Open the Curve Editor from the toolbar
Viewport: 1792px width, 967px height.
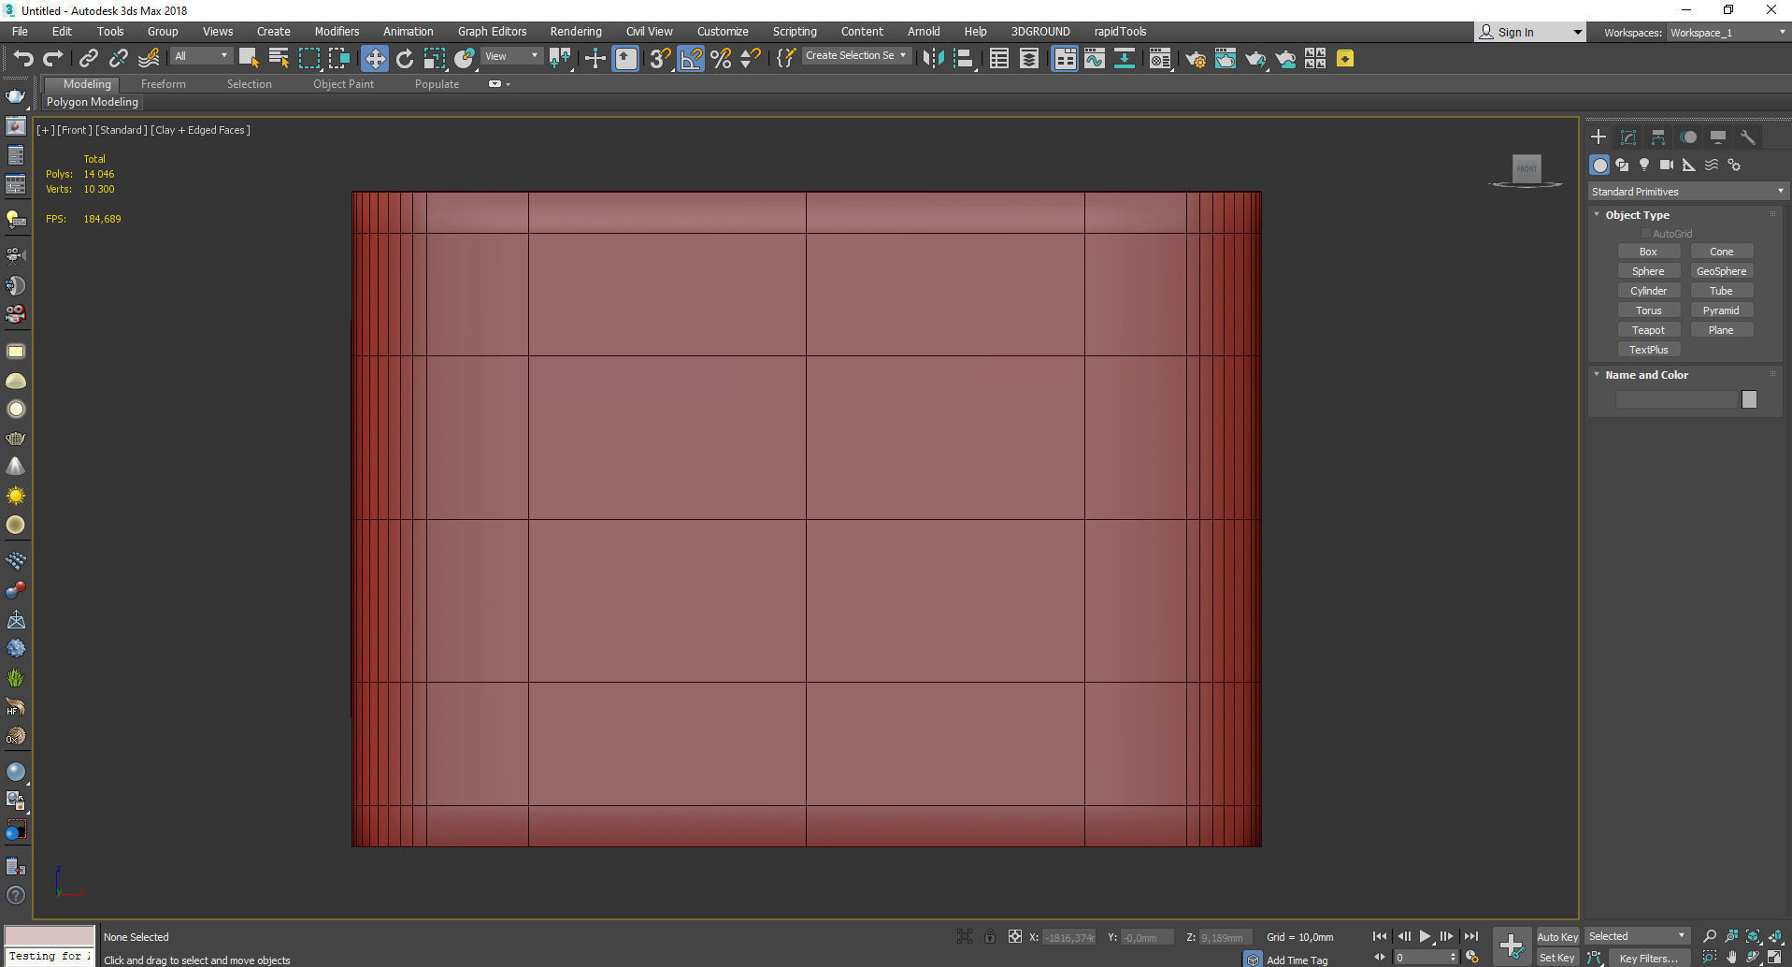tap(1094, 59)
